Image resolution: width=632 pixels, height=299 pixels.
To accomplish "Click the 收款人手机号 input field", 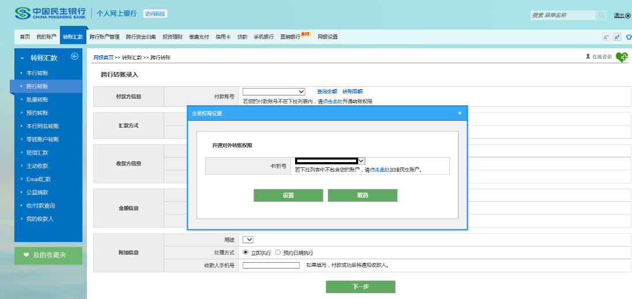I will (x=271, y=266).
